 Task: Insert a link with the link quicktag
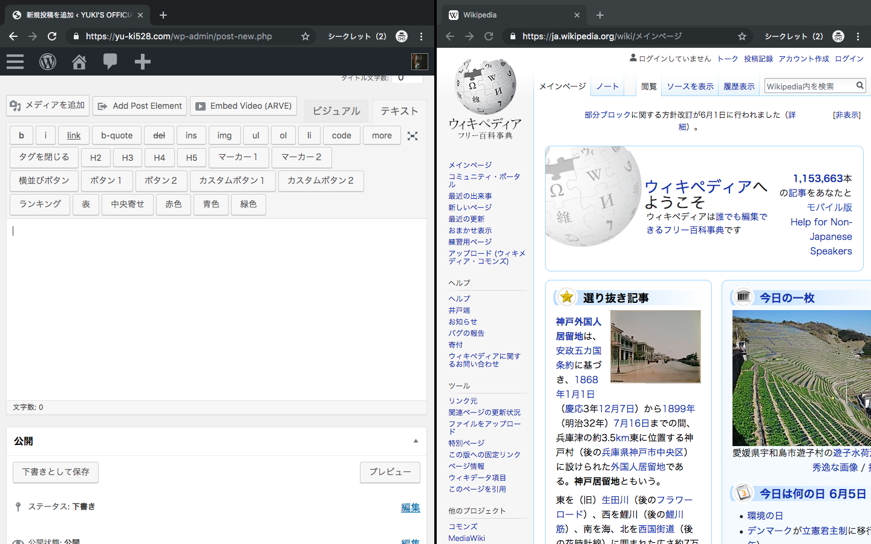coord(74,135)
